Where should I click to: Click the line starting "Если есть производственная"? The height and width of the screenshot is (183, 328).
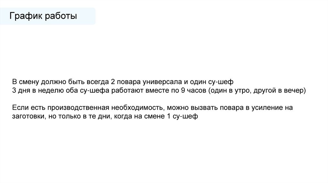153,108
